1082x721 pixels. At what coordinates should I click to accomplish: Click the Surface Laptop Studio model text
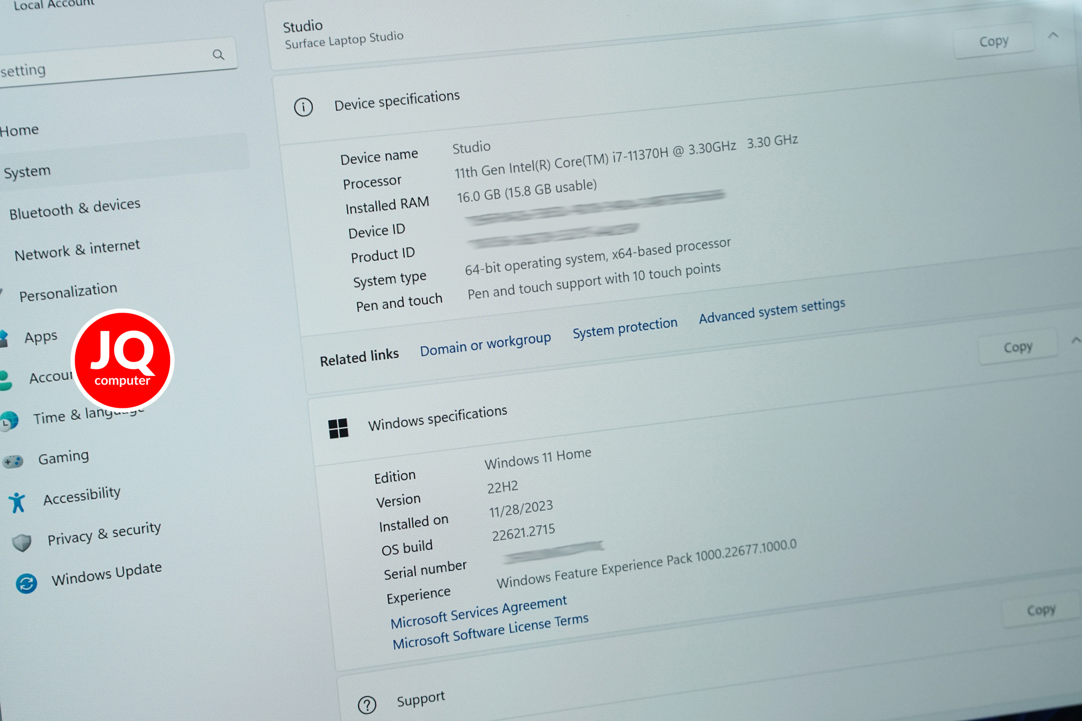pyautogui.click(x=344, y=40)
